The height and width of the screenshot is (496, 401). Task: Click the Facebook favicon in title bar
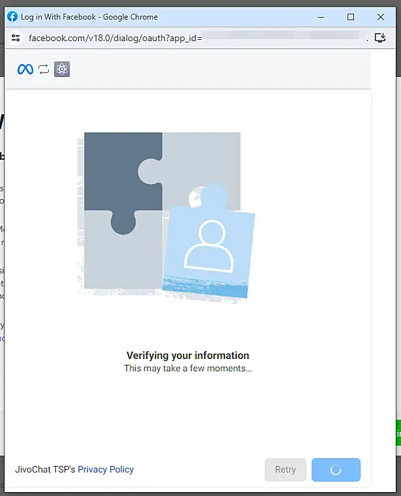coord(12,16)
